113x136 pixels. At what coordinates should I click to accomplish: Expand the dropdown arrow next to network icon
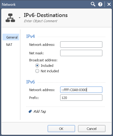(x=20, y=18)
